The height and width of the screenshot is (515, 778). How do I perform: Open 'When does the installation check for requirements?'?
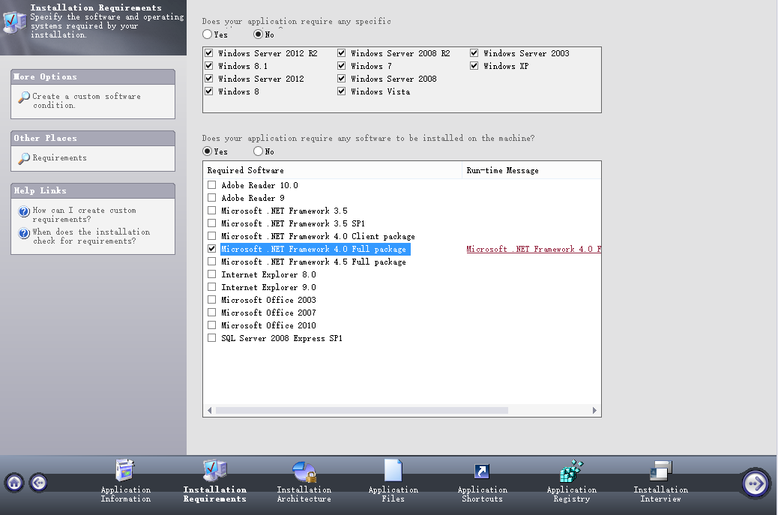tap(90, 236)
